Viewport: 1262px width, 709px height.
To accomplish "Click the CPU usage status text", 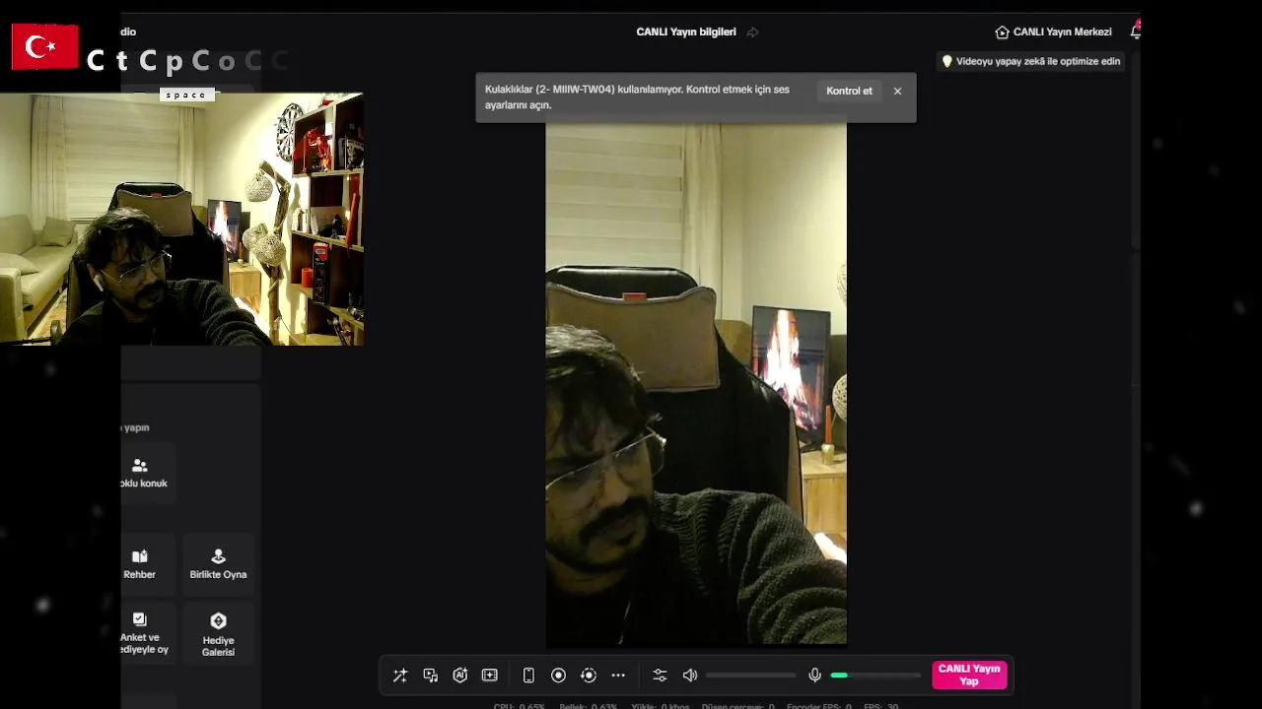I will click(520, 706).
